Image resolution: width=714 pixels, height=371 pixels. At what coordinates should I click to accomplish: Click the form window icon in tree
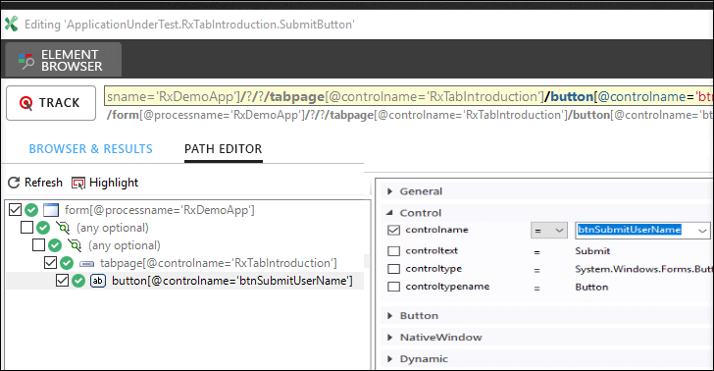[51, 210]
